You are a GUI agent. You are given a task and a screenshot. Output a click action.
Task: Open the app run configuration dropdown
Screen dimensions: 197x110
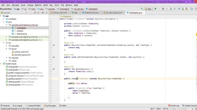tap(149, 9)
